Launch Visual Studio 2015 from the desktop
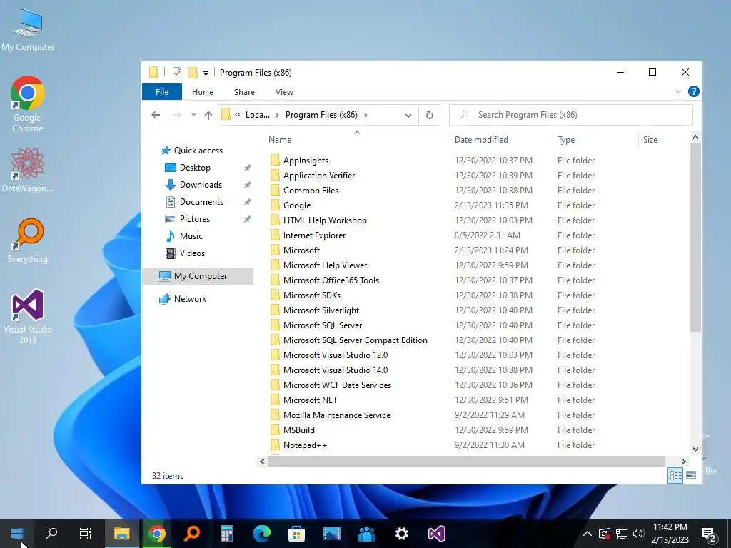The height and width of the screenshot is (548, 731). [28, 316]
